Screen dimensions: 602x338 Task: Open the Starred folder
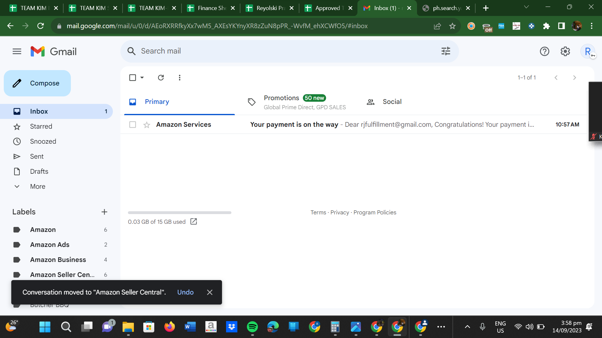(56, 126)
